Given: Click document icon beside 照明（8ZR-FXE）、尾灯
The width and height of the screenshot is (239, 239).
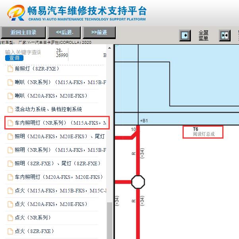Looking at the screenshot, I should (x=10, y=164).
